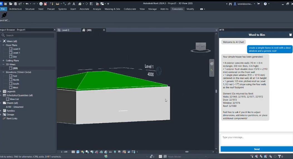
Task: Open a project with the folder icon
Action: click(11, 4)
